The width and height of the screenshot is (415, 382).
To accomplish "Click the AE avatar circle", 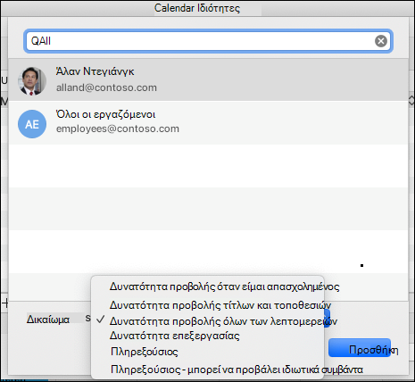I will pyautogui.click(x=32, y=124).
